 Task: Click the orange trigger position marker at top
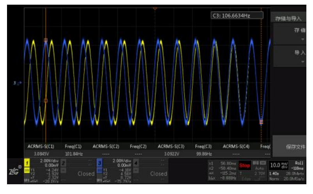155,8
